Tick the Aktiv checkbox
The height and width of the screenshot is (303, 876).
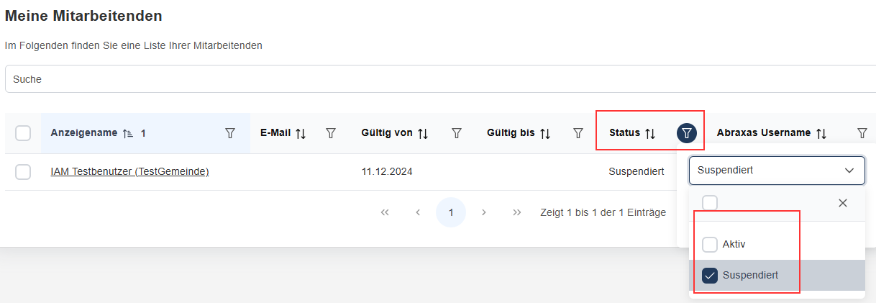710,245
